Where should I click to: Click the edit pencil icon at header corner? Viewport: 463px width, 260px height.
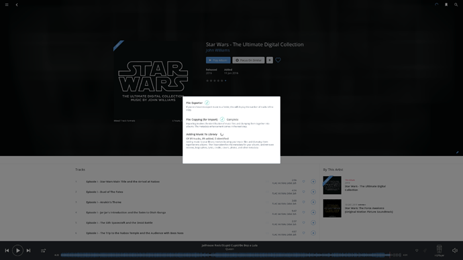pyautogui.click(x=458, y=152)
